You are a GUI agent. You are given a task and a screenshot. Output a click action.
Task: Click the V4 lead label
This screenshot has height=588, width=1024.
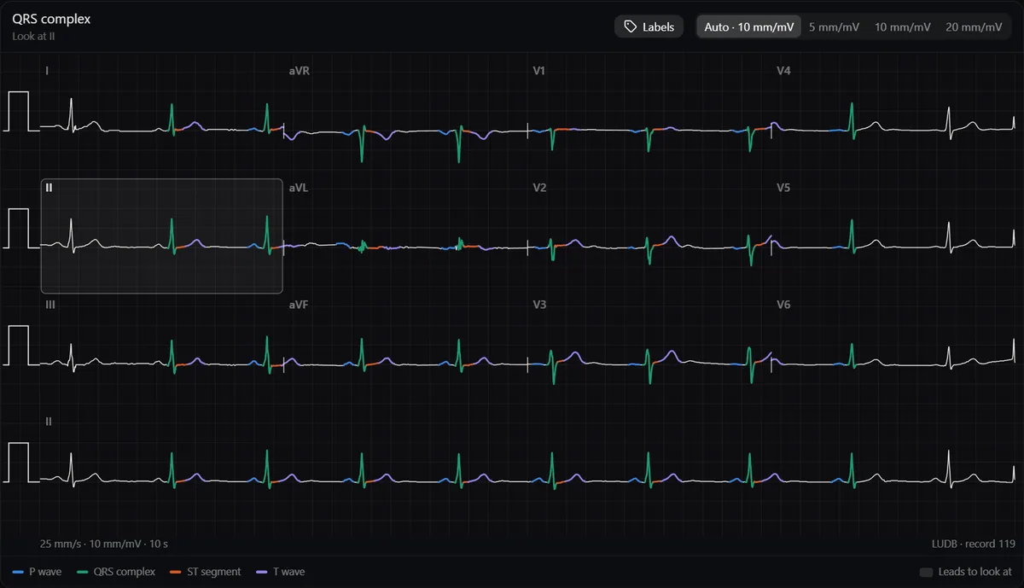pos(783,71)
